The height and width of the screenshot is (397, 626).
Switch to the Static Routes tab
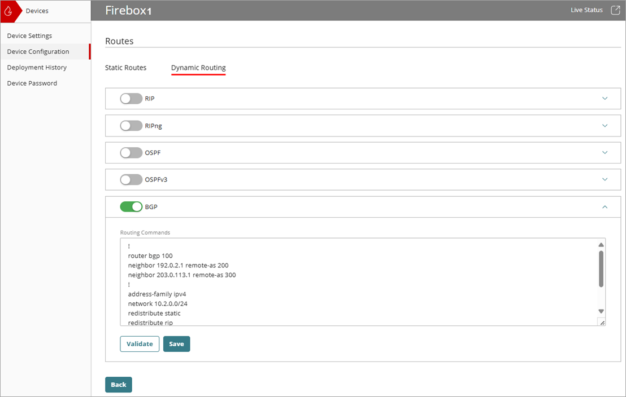click(x=125, y=67)
